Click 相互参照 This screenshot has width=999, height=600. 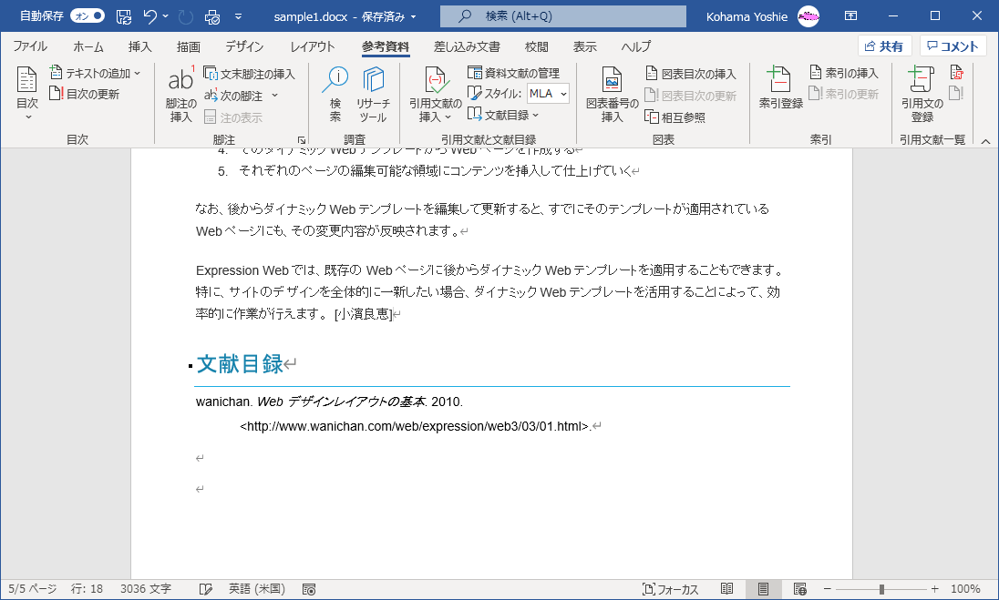point(675,117)
